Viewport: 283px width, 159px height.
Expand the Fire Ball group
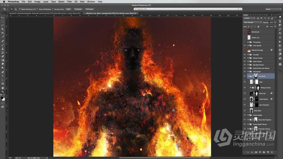[x=248, y=55]
